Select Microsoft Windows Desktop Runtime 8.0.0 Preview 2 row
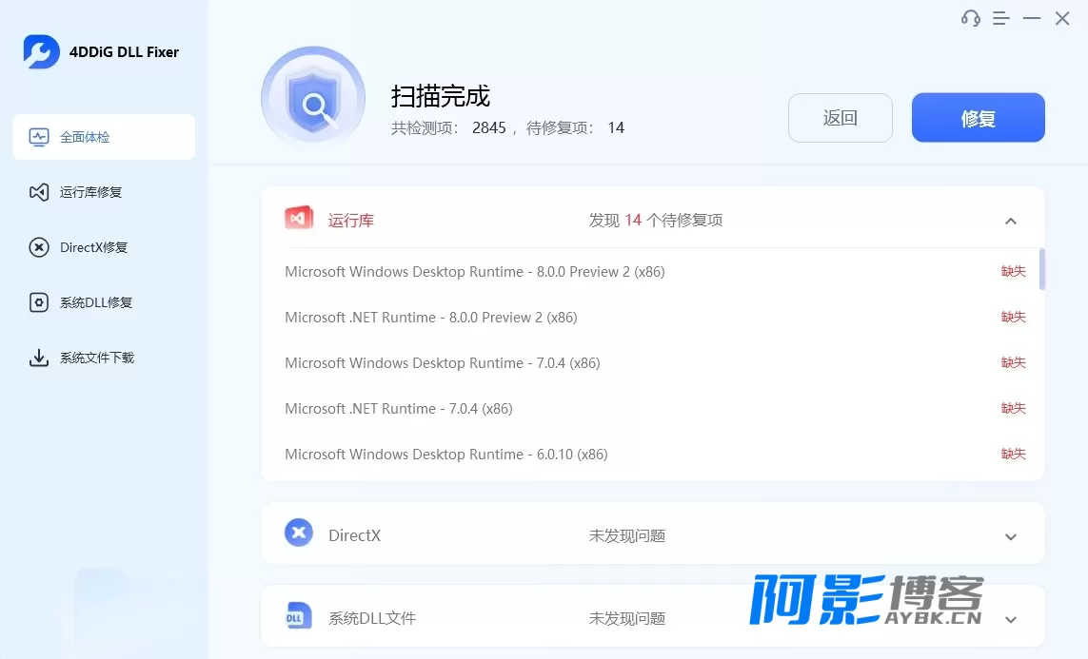Image resolution: width=1088 pixels, height=659 pixels. 655,272
